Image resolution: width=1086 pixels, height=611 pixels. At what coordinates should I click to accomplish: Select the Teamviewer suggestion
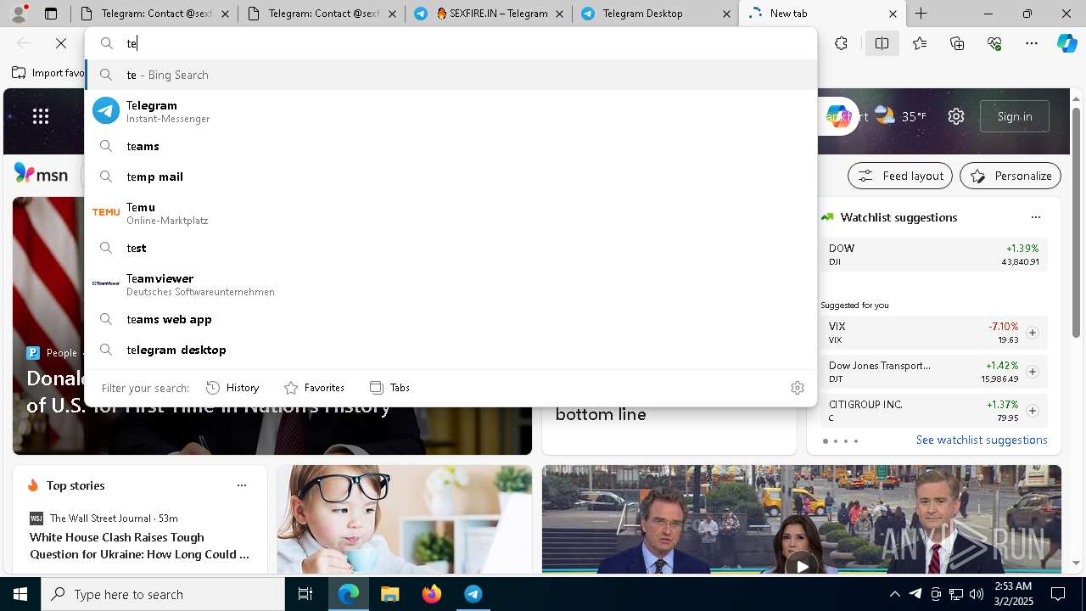[x=451, y=284]
